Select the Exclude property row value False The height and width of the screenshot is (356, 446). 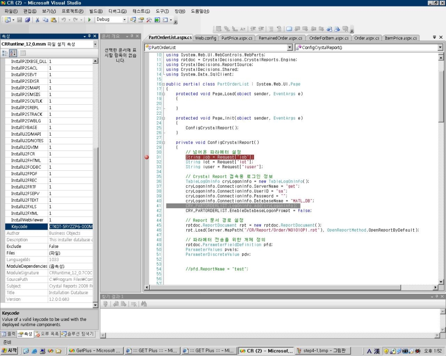pos(71,246)
